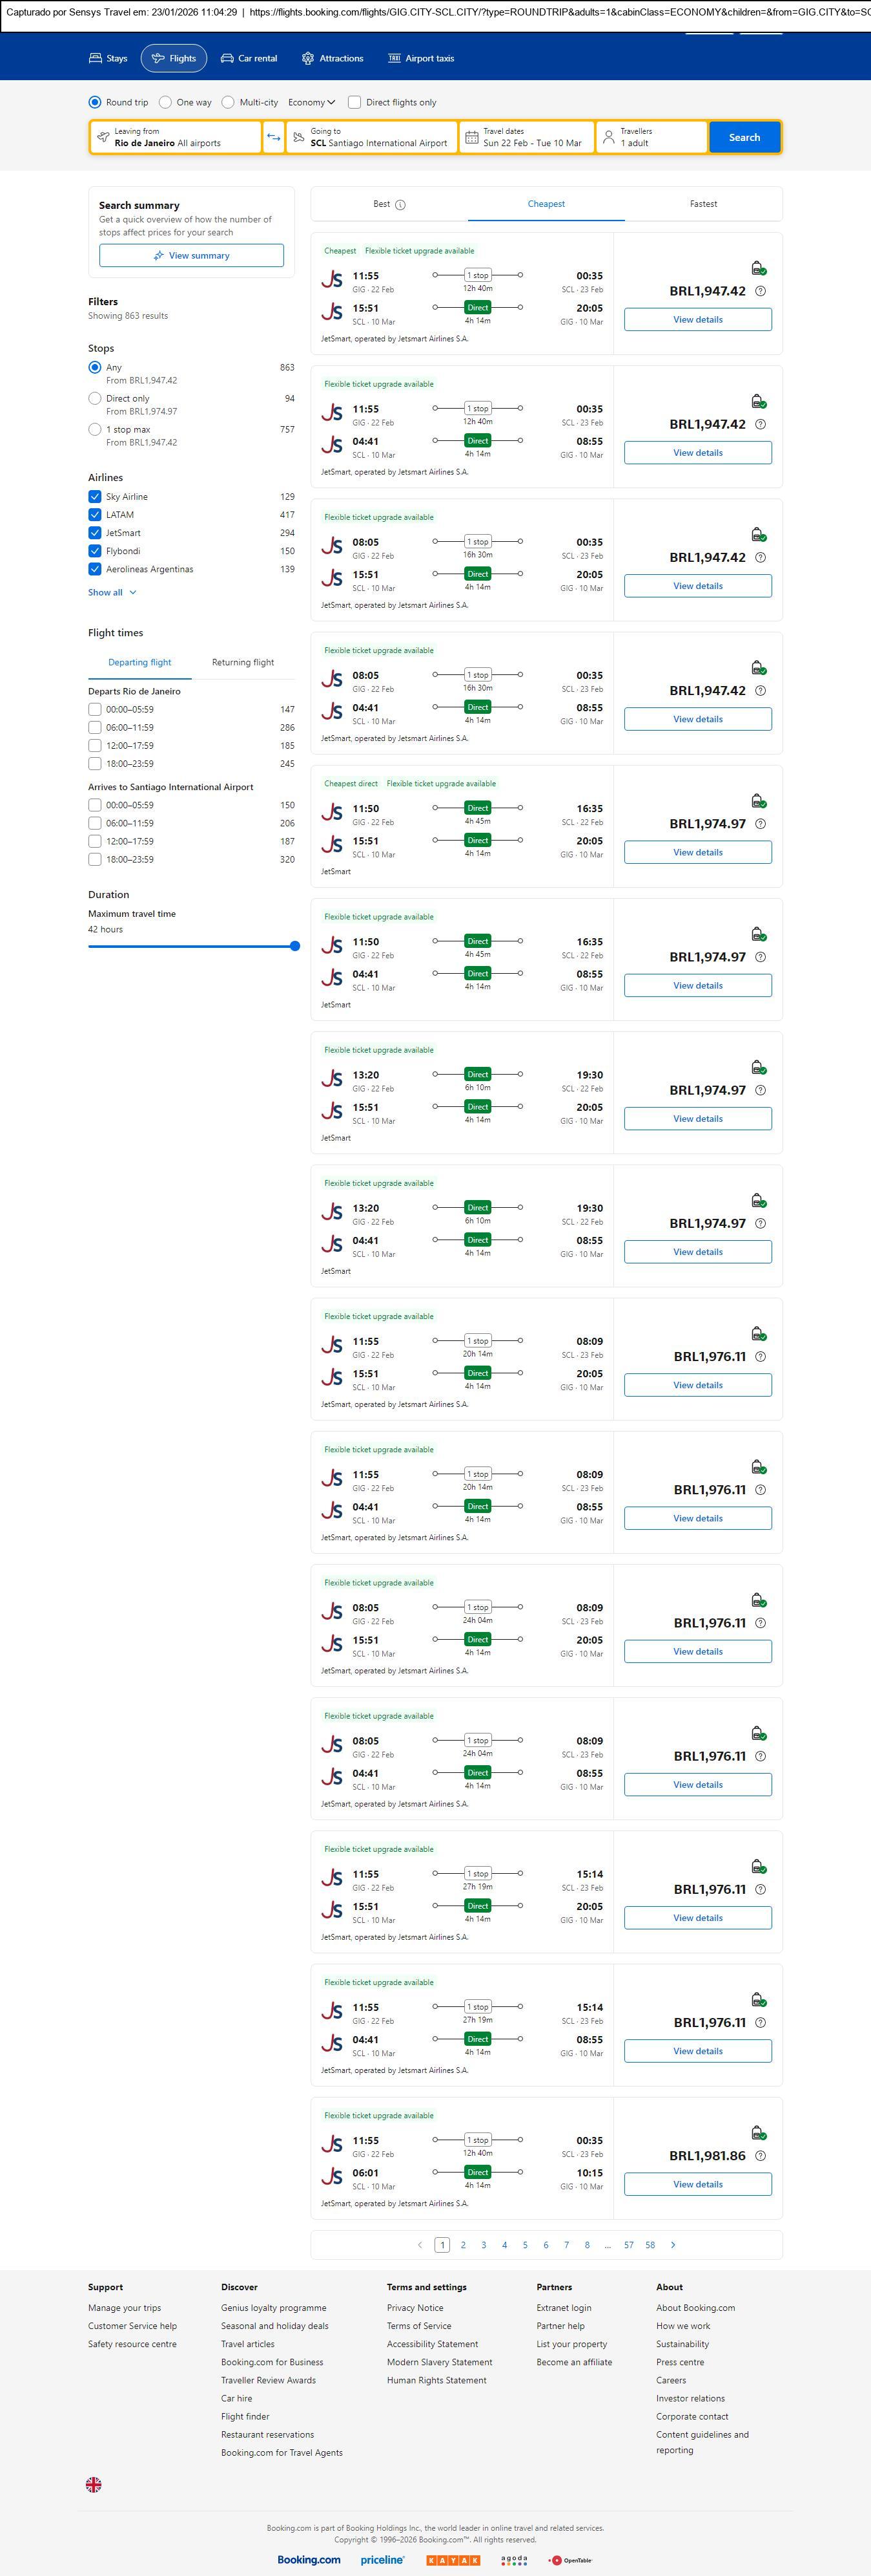Click the next page arrow in pagination

[672, 2245]
